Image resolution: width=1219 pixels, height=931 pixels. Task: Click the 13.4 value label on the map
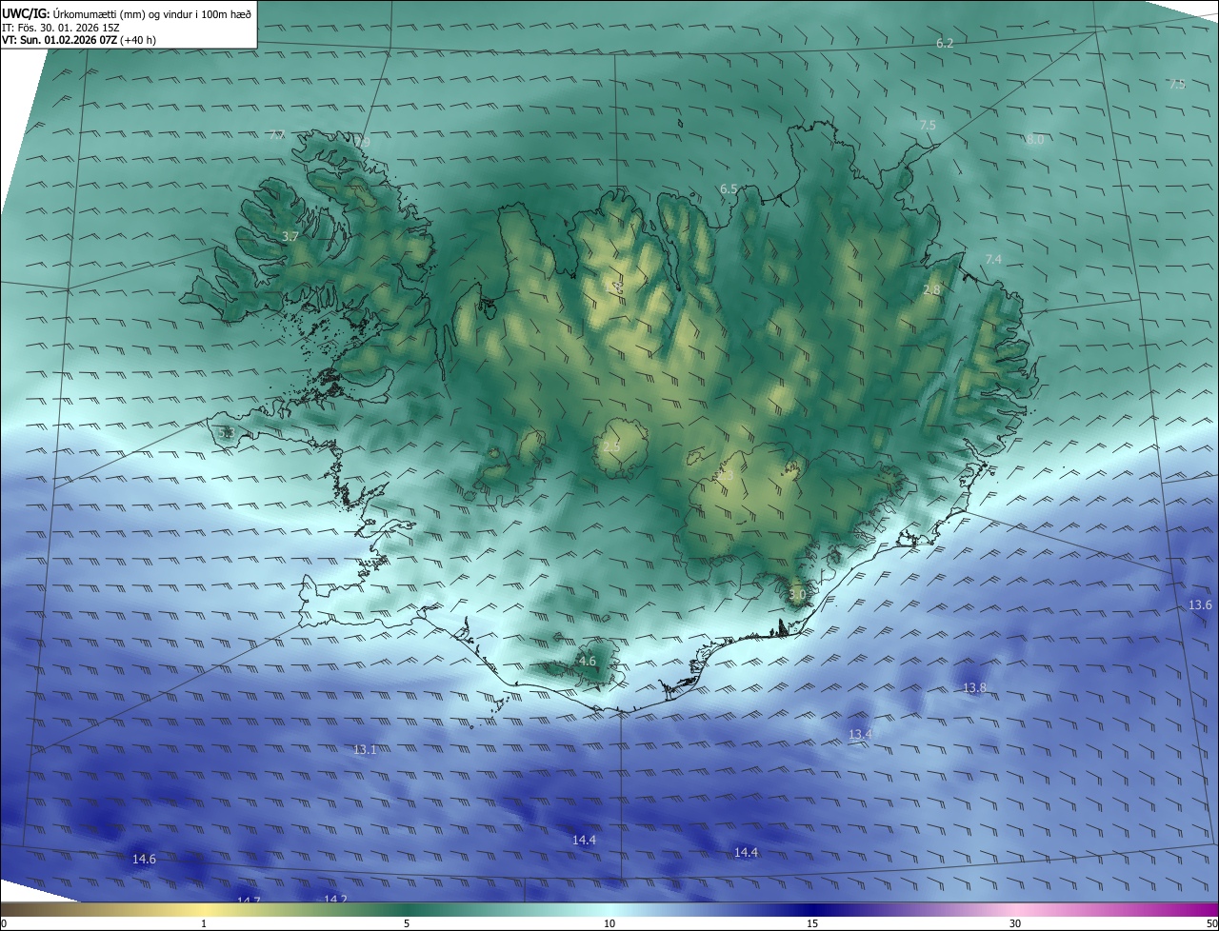tap(860, 734)
